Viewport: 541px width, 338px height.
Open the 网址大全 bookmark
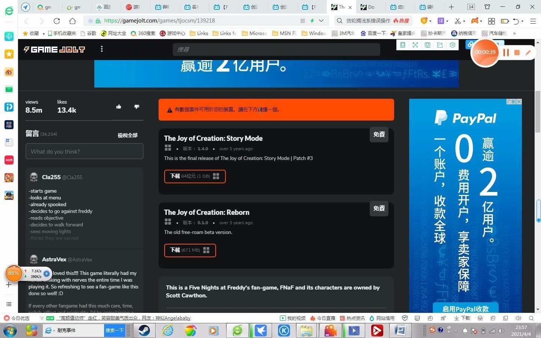click(x=114, y=33)
